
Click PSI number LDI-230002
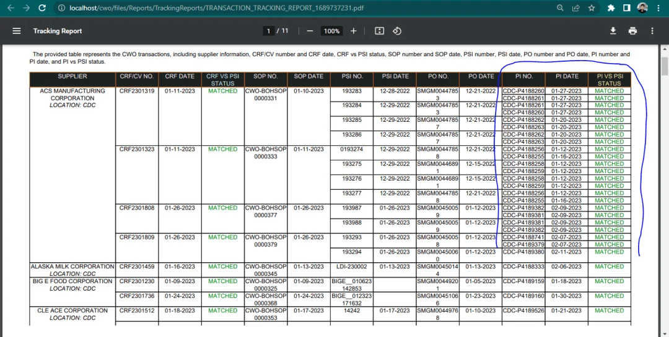352,267
